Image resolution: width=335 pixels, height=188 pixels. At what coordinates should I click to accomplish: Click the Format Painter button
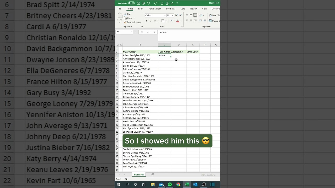click(132, 22)
